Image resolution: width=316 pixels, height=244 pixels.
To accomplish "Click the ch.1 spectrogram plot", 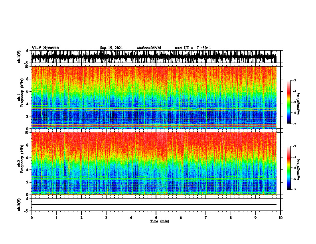I will point(154,97).
